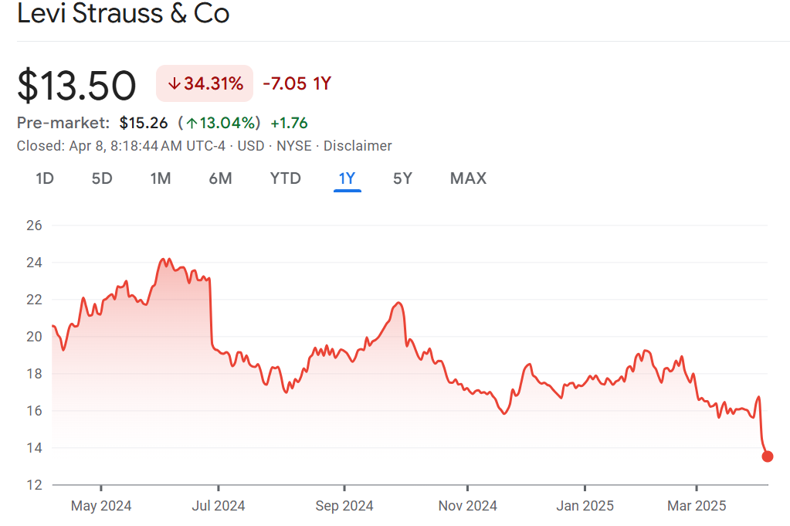Viewport: 790px width, 526px height.
Task: Show the MAX time range
Action: (468, 178)
